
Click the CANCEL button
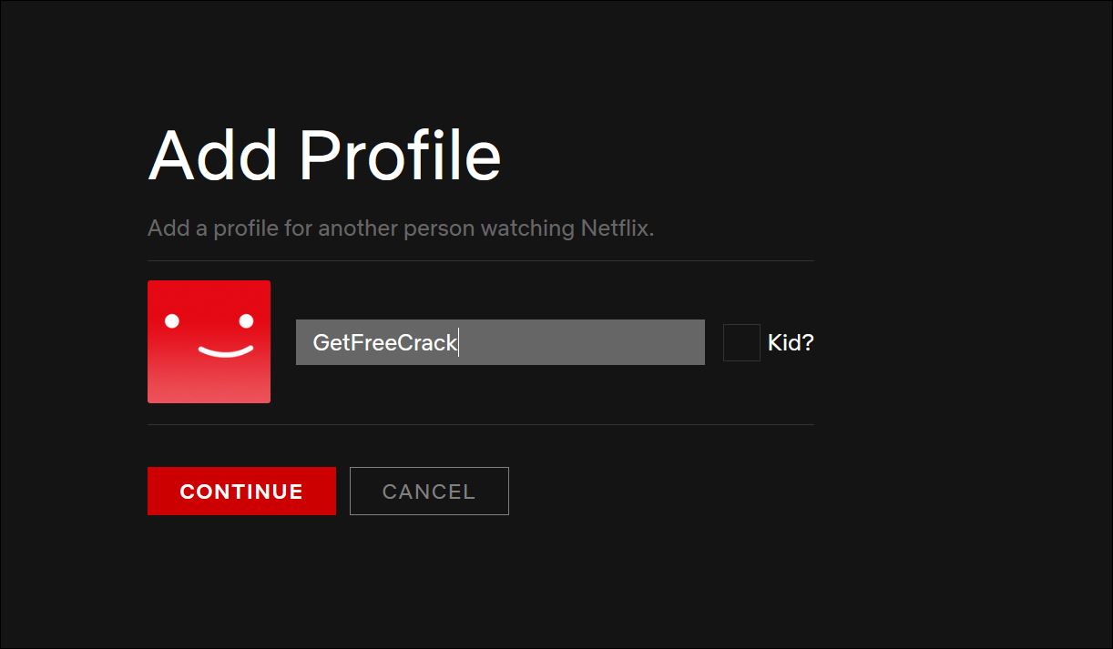429,491
